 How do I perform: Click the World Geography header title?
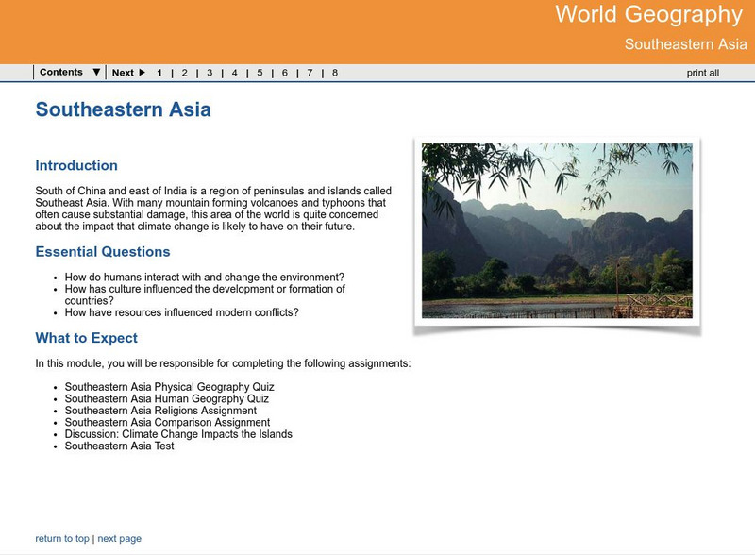(x=649, y=14)
